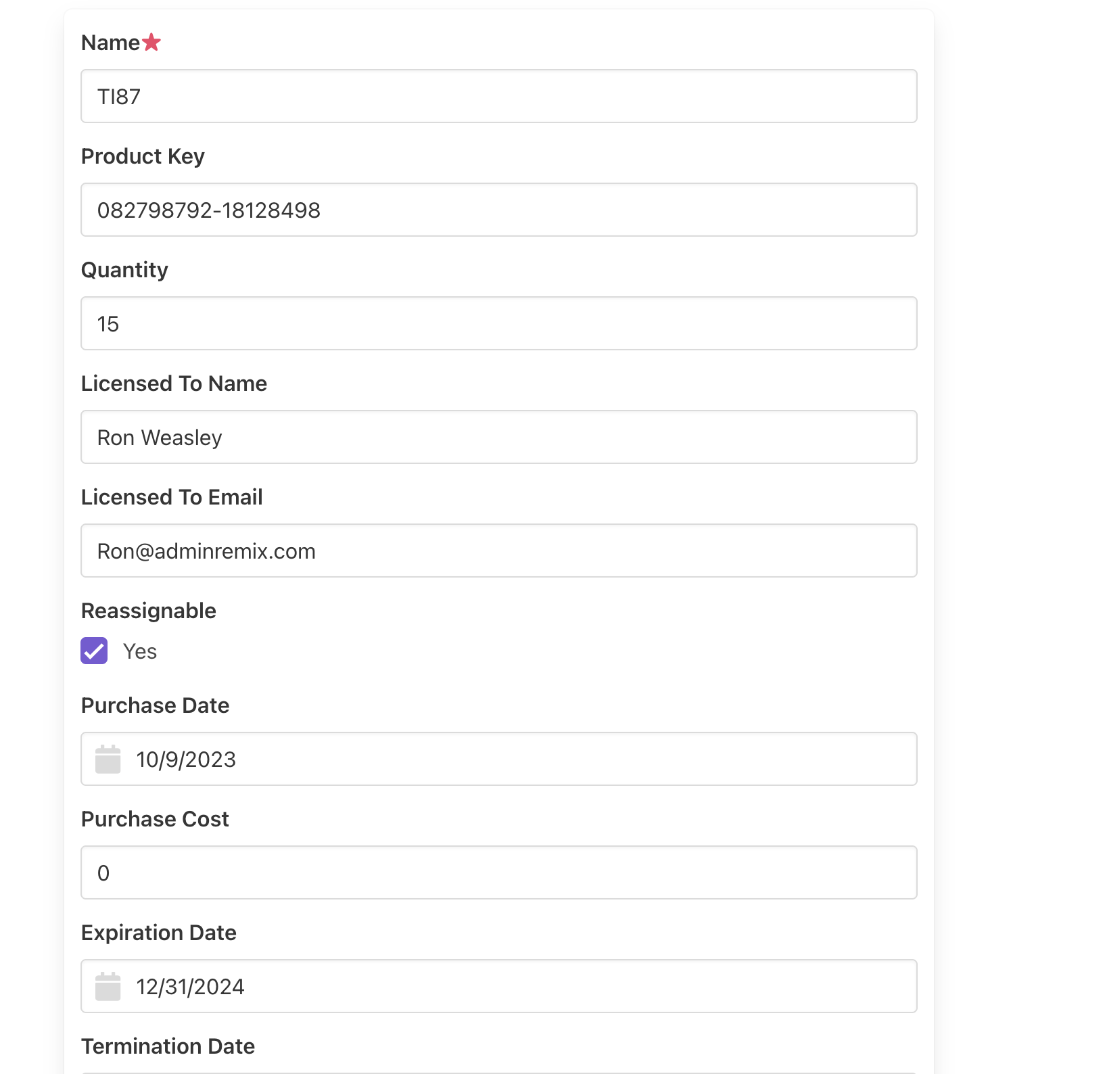Screen dimensions: 1105x1074
Task: Edit the Licensed To Email field
Action: pyautogui.click(x=498, y=551)
